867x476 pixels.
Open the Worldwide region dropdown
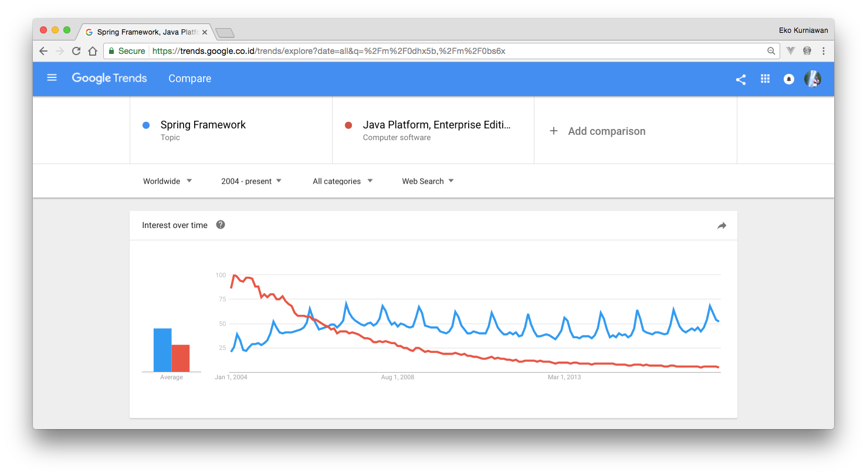click(167, 181)
